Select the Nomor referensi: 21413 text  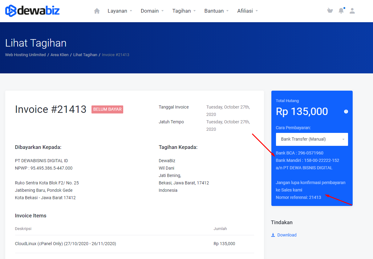298,197
